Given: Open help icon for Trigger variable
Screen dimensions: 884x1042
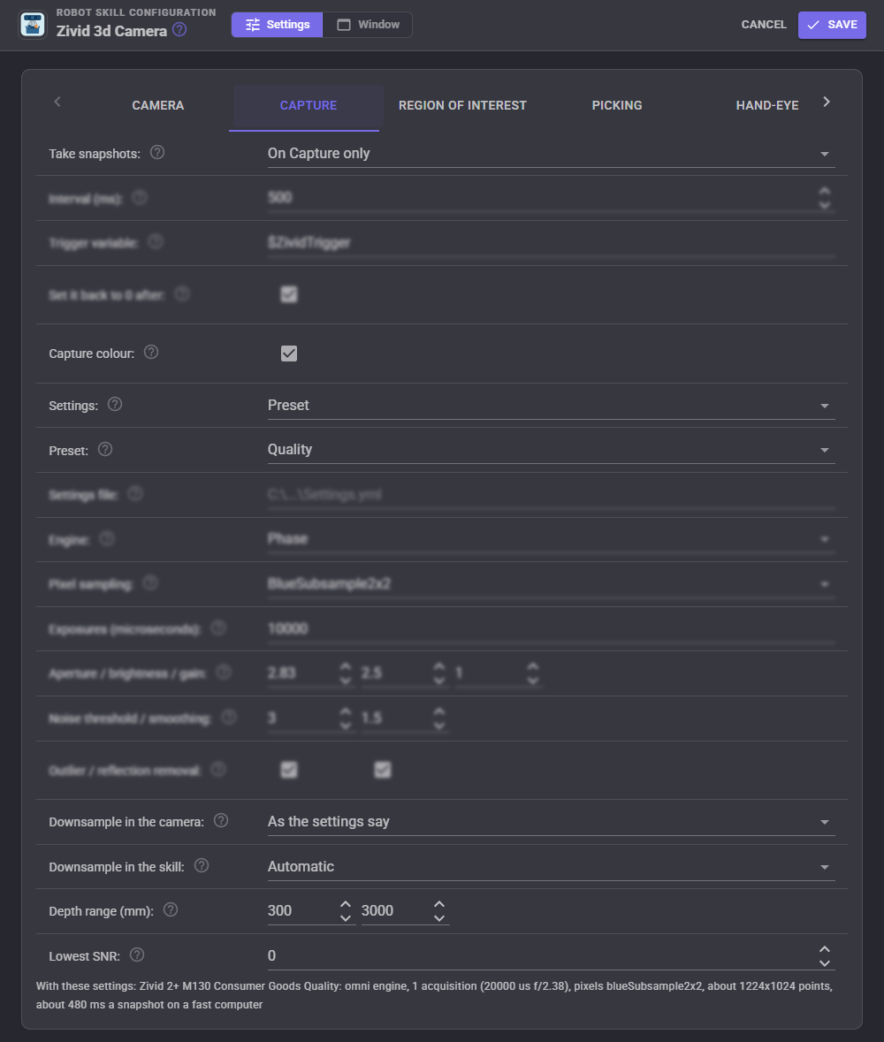Looking at the screenshot, I should pos(155,242).
